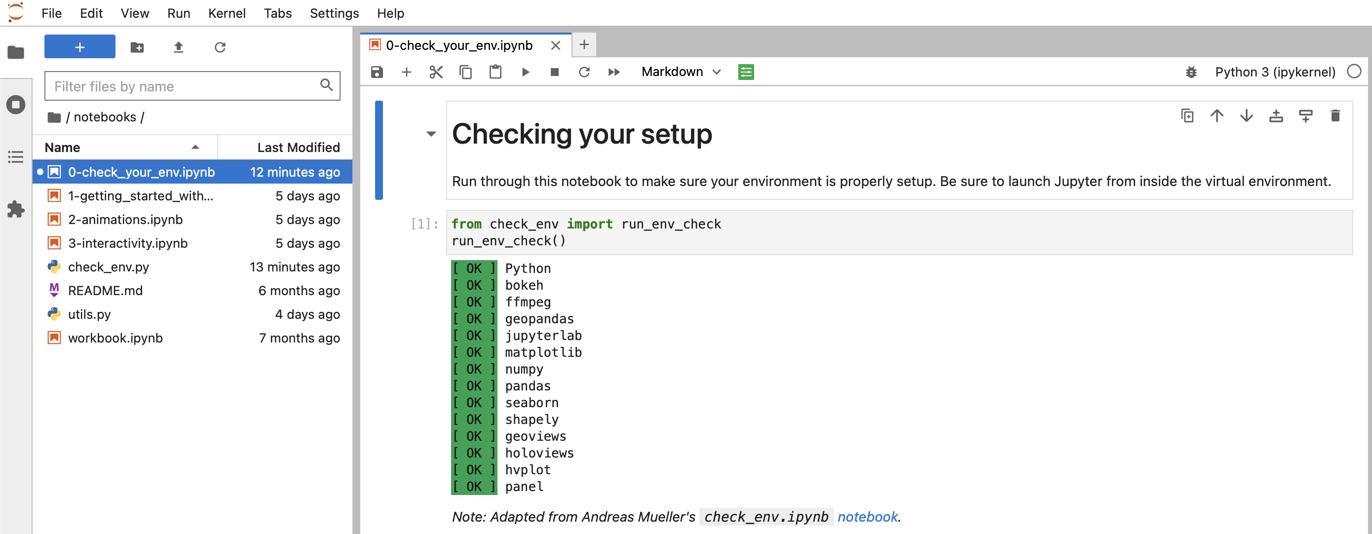1372x534 pixels.
Task: Open the Running Terminals and Kernels sidebar
Action: pyautogui.click(x=16, y=104)
